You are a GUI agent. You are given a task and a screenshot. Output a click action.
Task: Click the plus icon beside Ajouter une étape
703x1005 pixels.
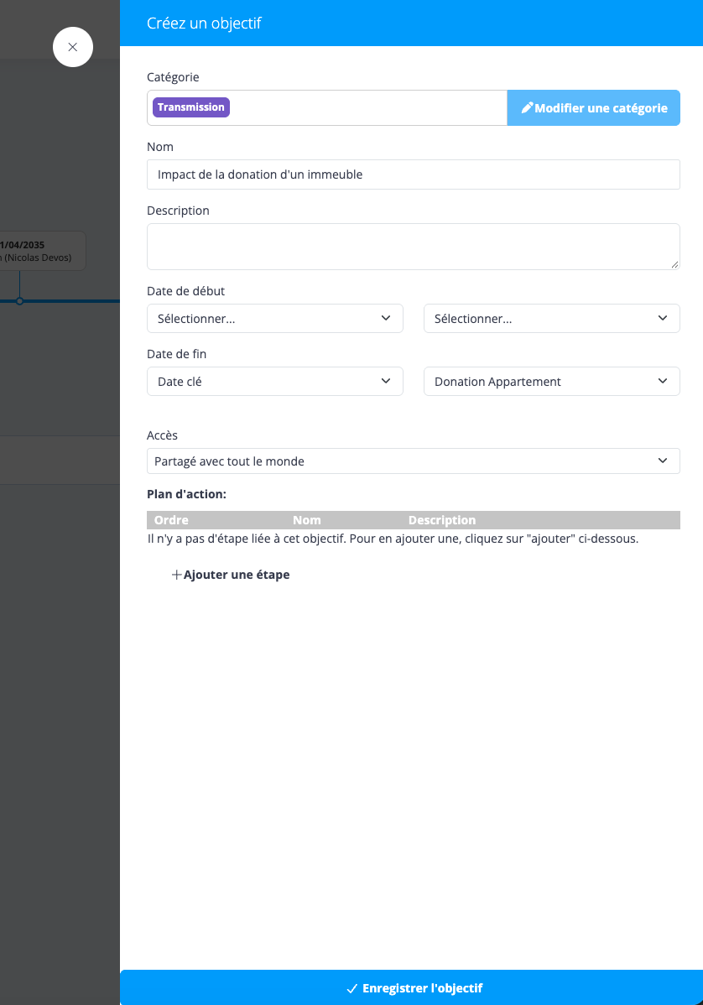177,575
